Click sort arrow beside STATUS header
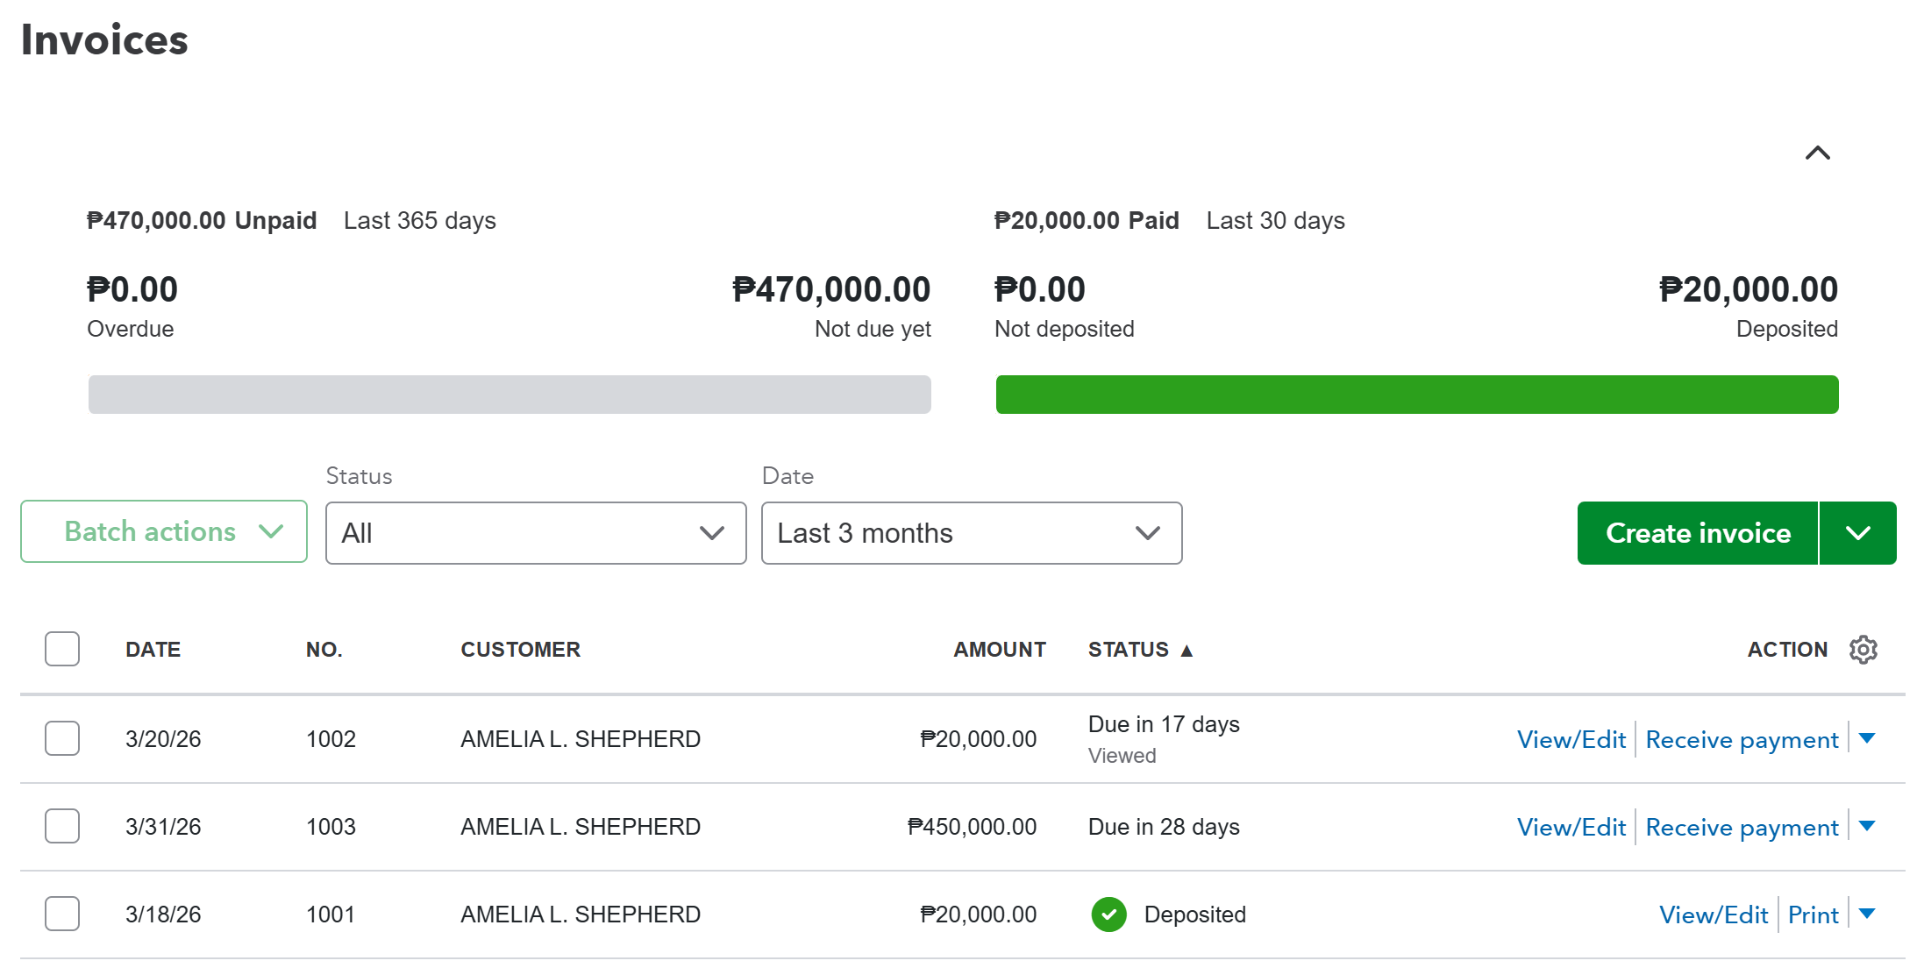 pos(1186,651)
